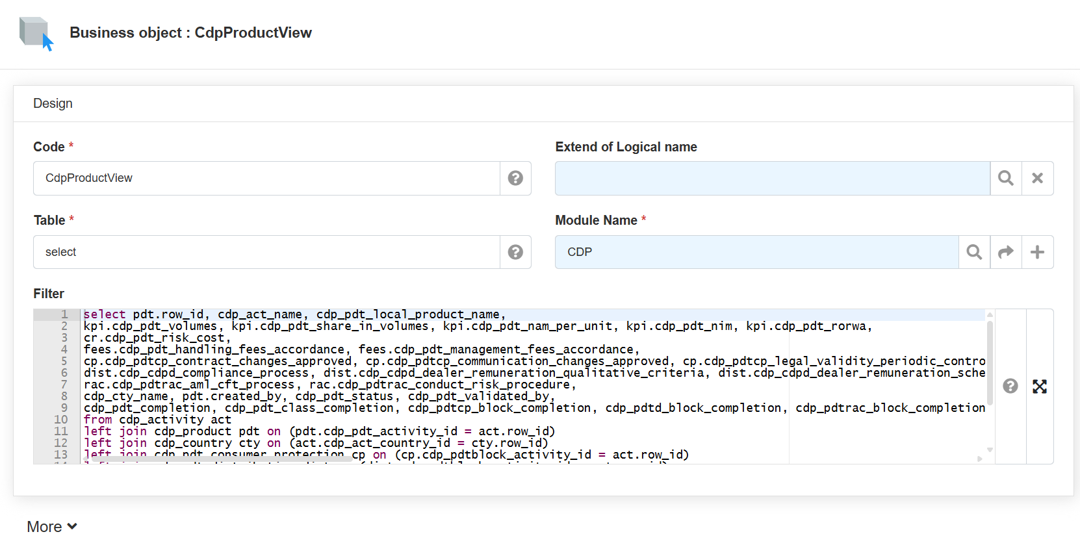Select the Design panel header
The width and height of the screenshot is (1080, 558).
pyautogui.click(x=53, y=104)
